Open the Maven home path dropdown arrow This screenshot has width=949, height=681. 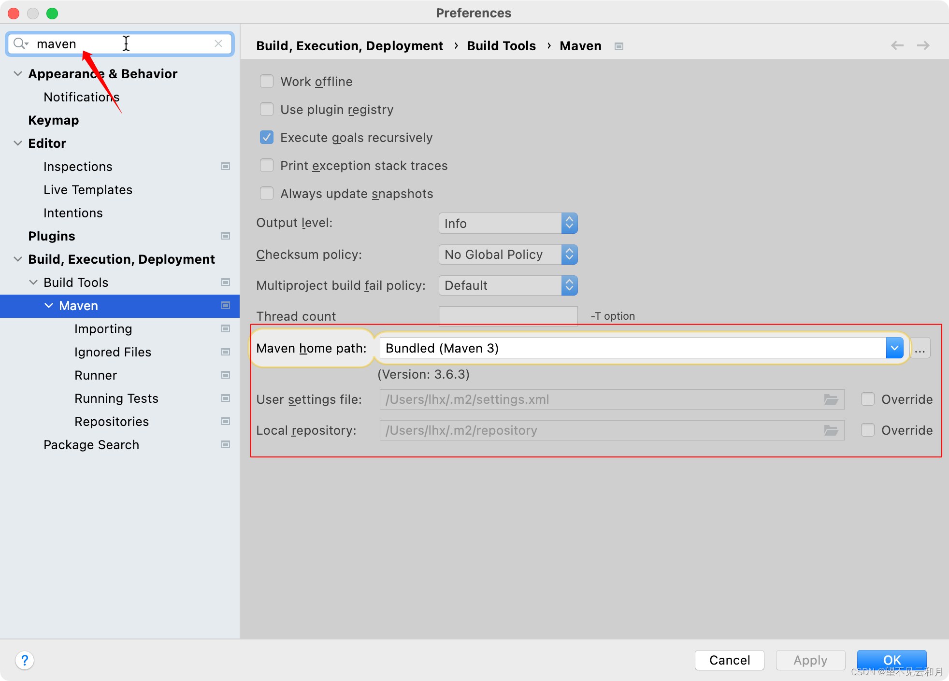[894, 348]
